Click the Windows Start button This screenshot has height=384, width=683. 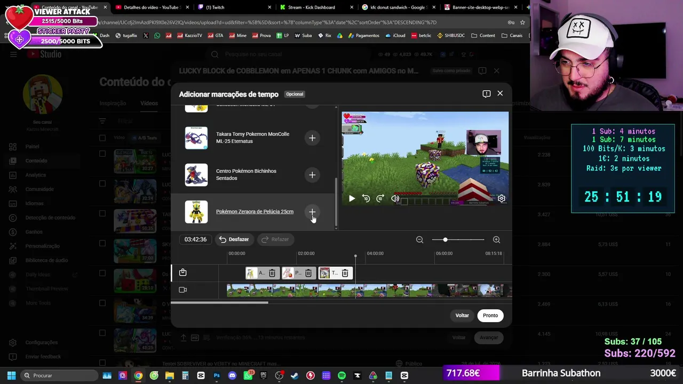[11, 375]
